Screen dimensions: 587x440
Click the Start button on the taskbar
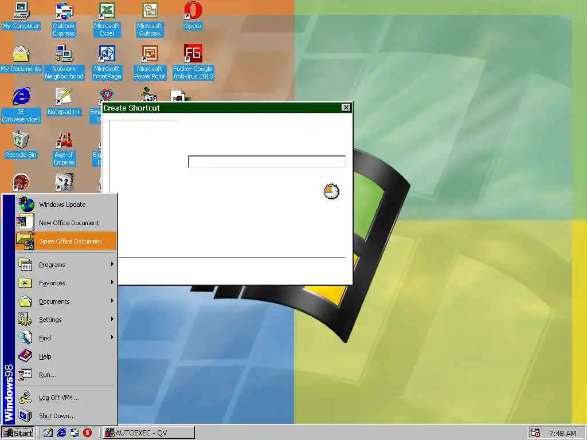18,433
